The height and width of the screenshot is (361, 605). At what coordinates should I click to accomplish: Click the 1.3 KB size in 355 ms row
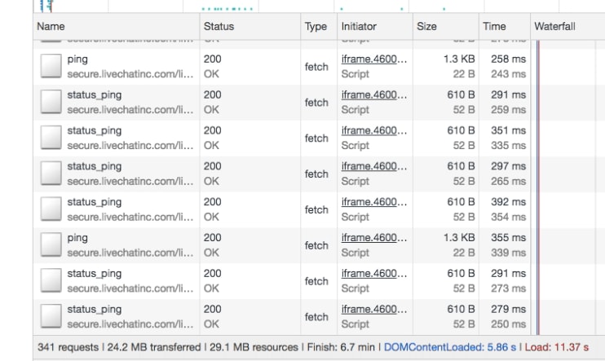pyautogui.click(x=459, y=238)
